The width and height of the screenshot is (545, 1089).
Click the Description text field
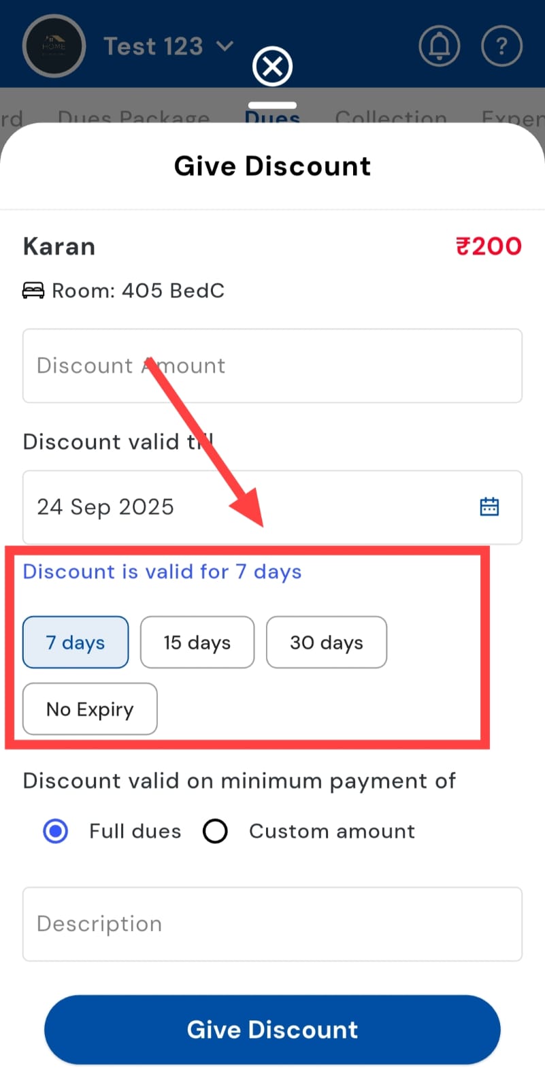(272, 924)
